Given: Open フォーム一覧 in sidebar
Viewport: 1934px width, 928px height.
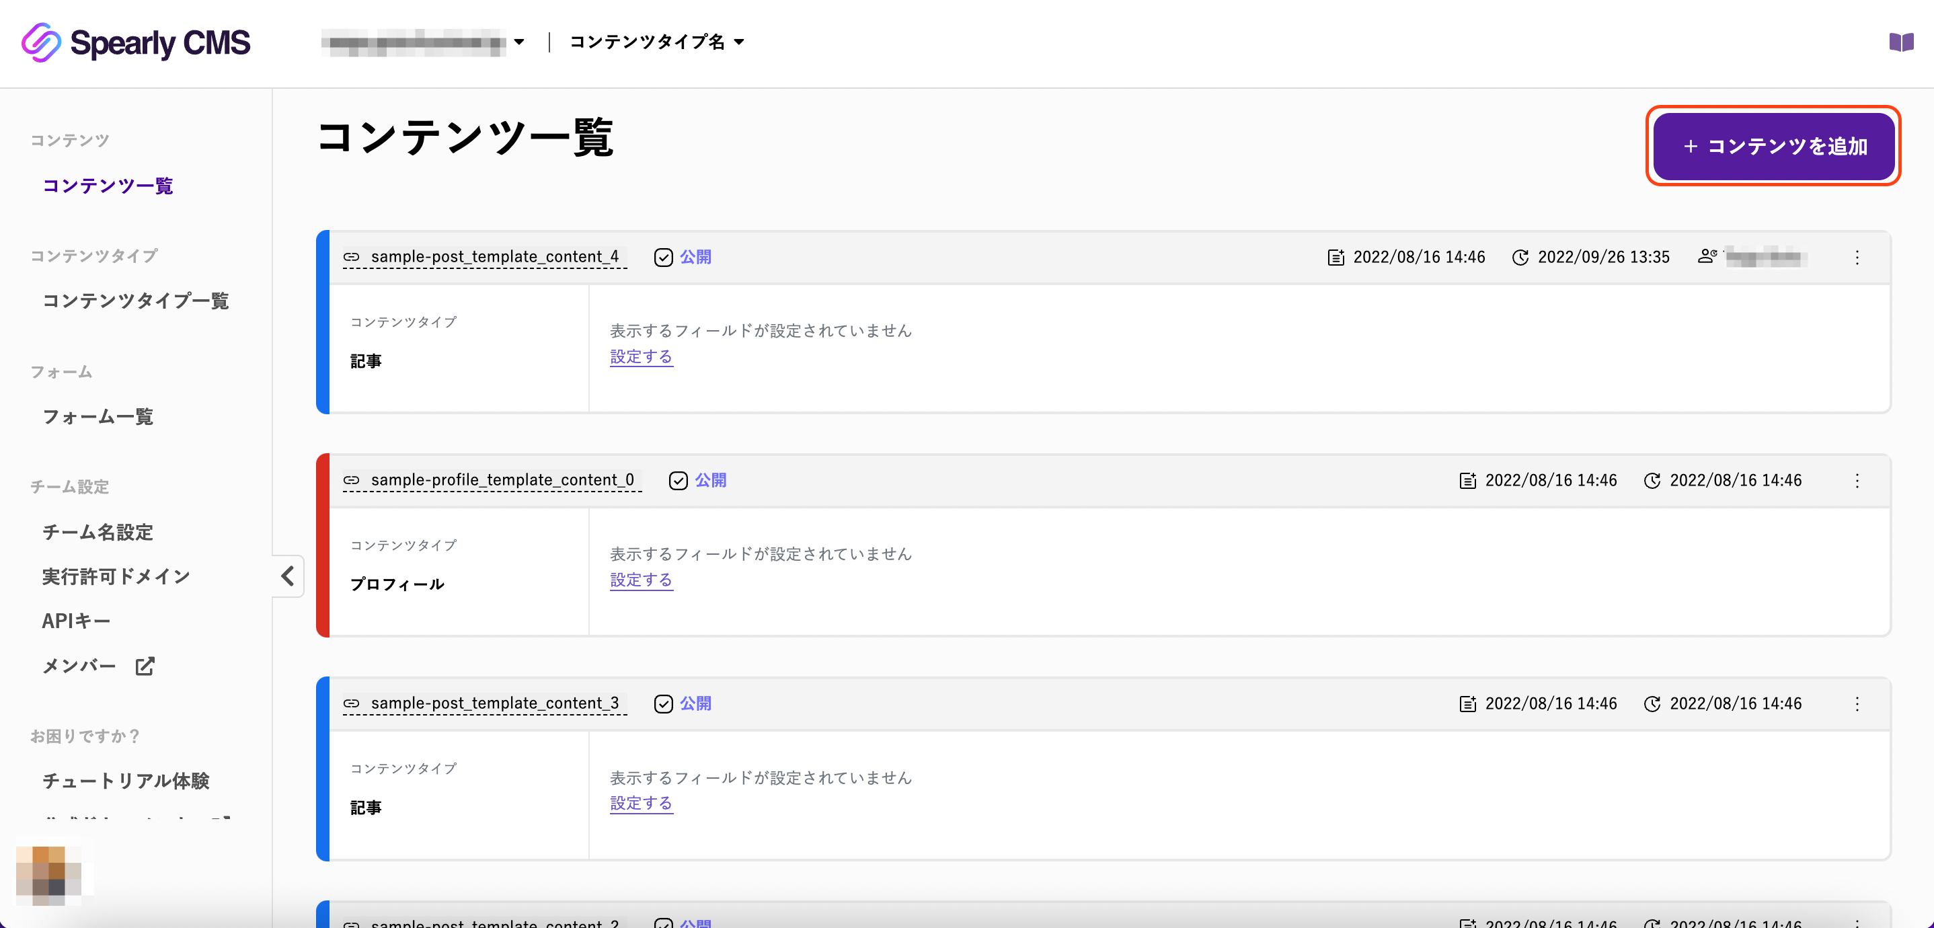Looking at the screenshot, I should point(98,417).
